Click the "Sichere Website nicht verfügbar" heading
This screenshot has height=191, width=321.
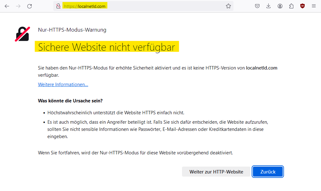point(106,47)
